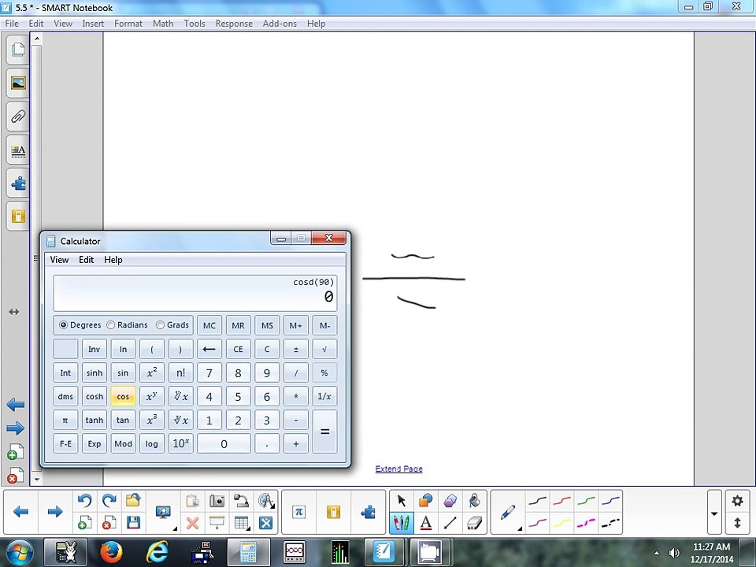This screenshot has height=567, width=756.
Task: Open the File menu in SMART Notebook
Action: click(12, 24)
